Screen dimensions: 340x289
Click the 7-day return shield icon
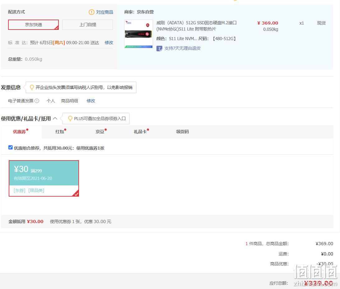159,49
